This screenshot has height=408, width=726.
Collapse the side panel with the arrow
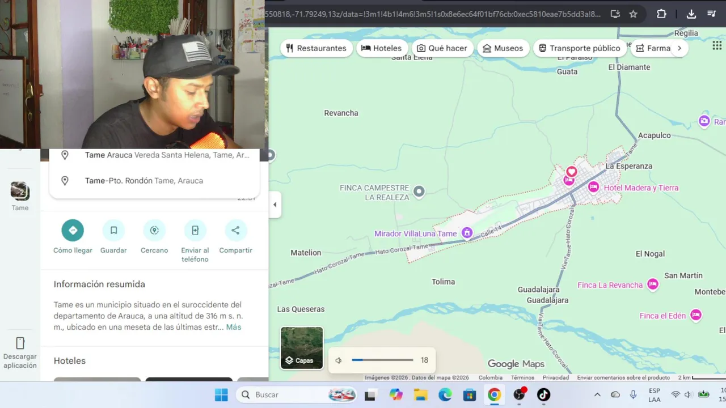(x=275, y=205)
